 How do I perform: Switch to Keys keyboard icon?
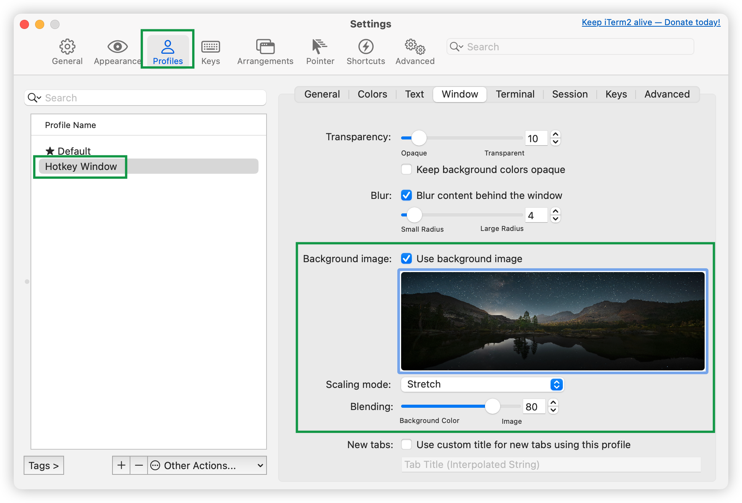210,47
